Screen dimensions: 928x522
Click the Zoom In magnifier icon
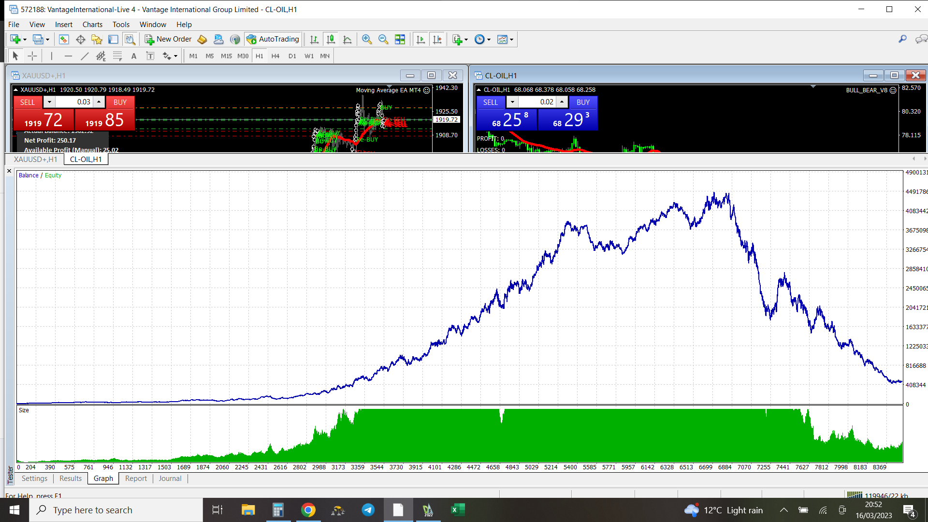point(367,39)
